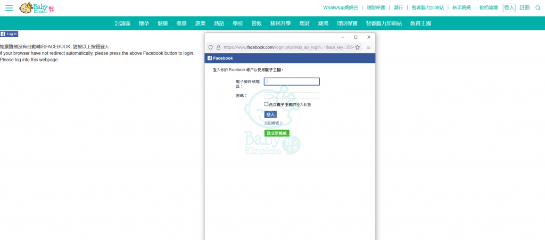This screenshot has width=545, height=240.
Task: Open the site search magnifier icon
Action: tap(538, 7)
